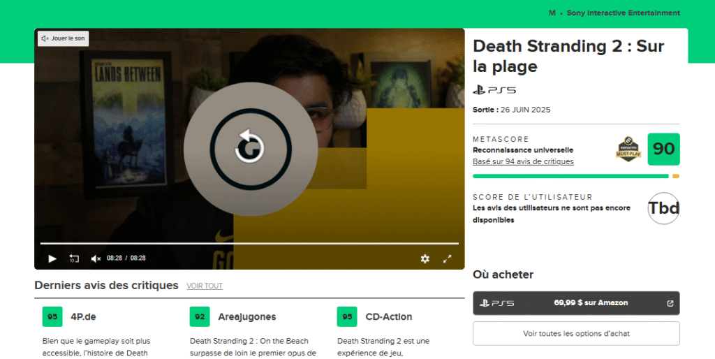Rewind video 10 seconds
The image size is (715, 359).
tap(74, 258)
